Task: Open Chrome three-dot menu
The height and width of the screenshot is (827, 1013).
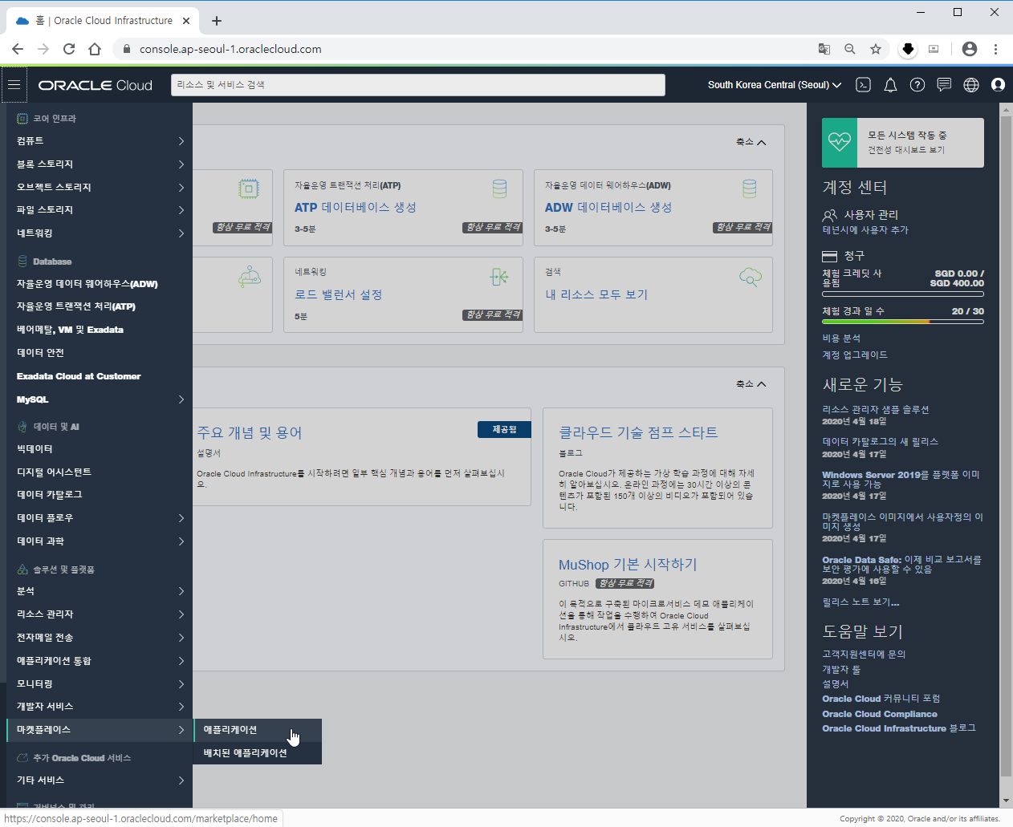Action: click(995, 49)
